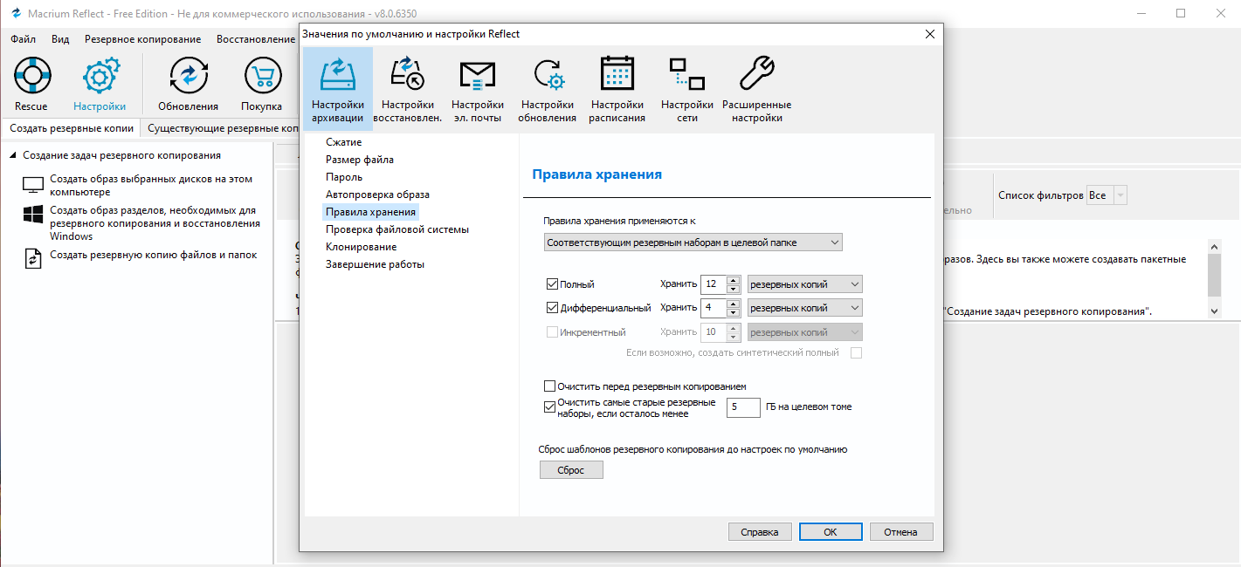This screenshot has height=567, width=1241.
Task: Click the Инкрементный retention count field
Action: [713, 332]
